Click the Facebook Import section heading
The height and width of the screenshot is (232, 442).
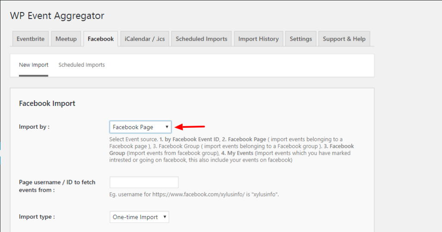coord(47,103)
